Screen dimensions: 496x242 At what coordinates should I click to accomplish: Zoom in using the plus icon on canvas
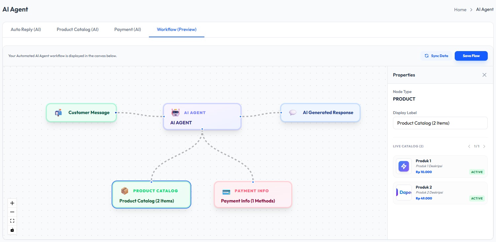(x=12, y=203)
